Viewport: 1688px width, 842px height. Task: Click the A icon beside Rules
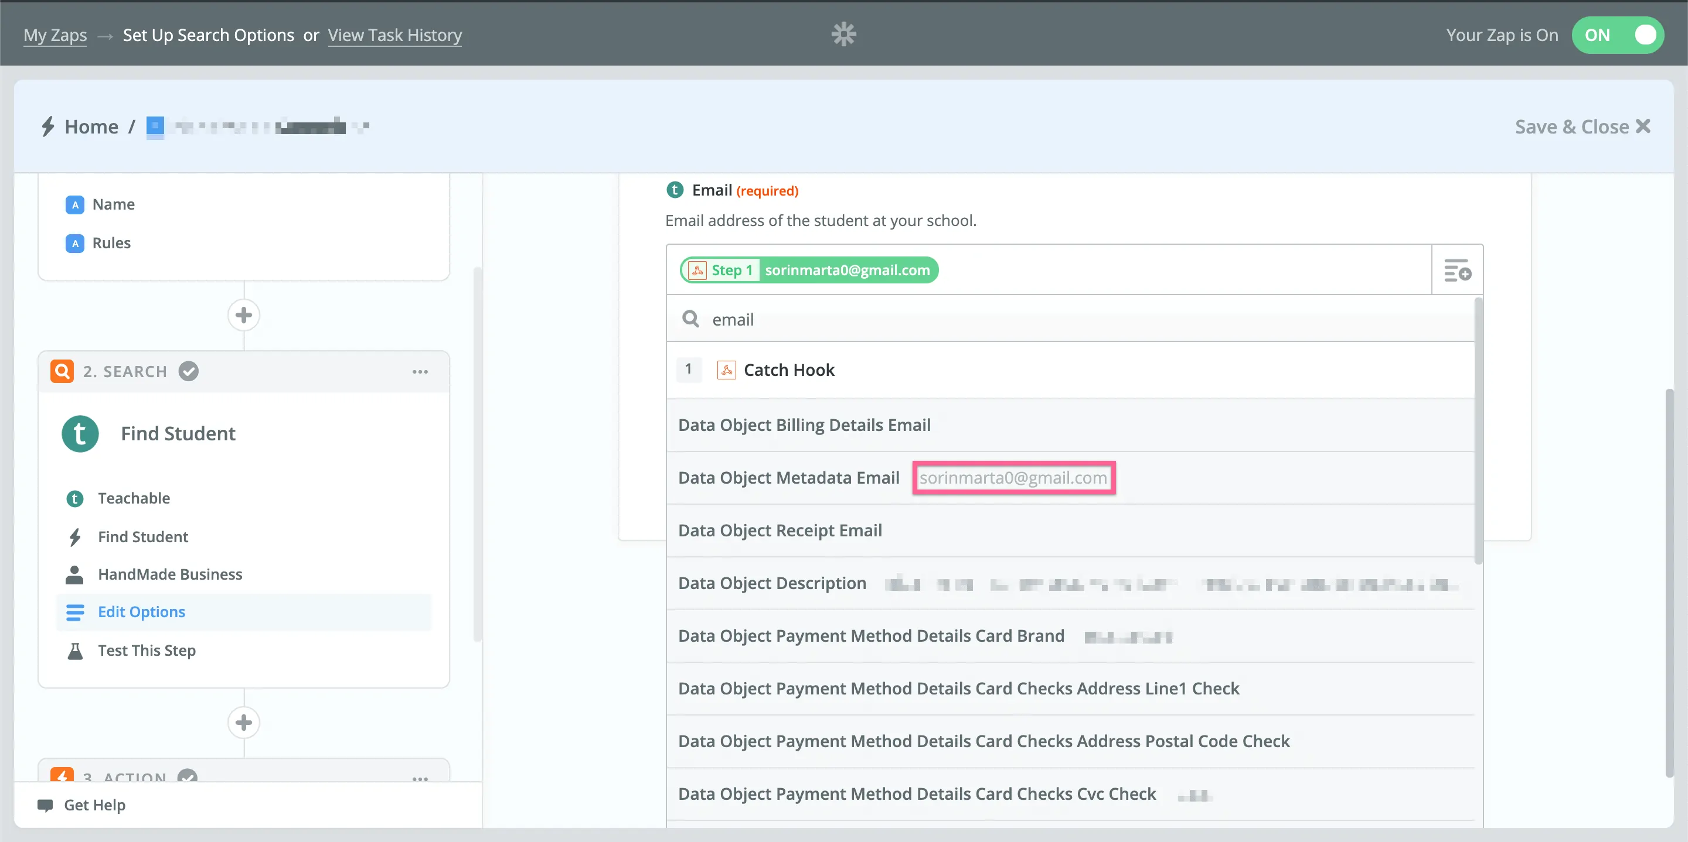click(74, 244)
